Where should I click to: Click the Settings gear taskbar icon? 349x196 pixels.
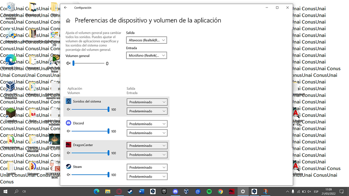(x=243, y=191)
